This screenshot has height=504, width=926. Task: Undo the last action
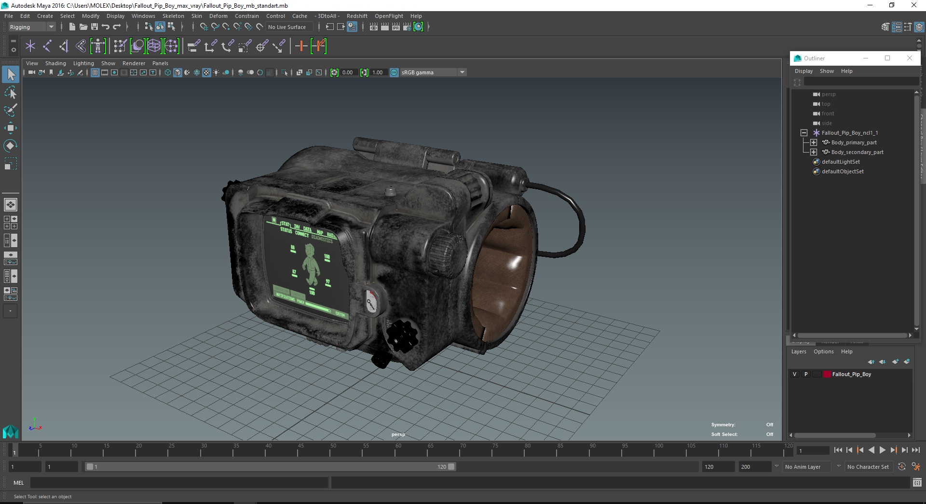pos(106,27)
